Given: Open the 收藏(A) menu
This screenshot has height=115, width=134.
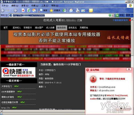Looking at the screenshot, I should (x=35, y=6).
